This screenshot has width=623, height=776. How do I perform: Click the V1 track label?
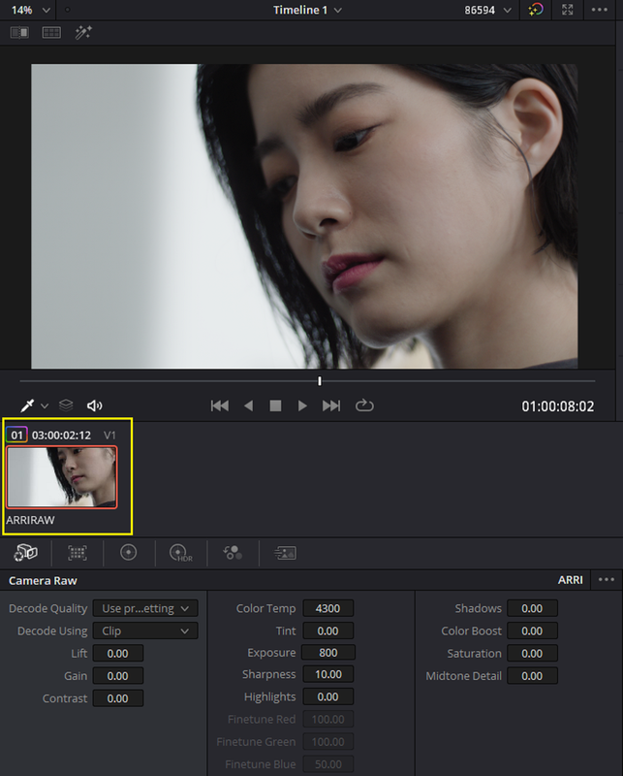point(109,435)
